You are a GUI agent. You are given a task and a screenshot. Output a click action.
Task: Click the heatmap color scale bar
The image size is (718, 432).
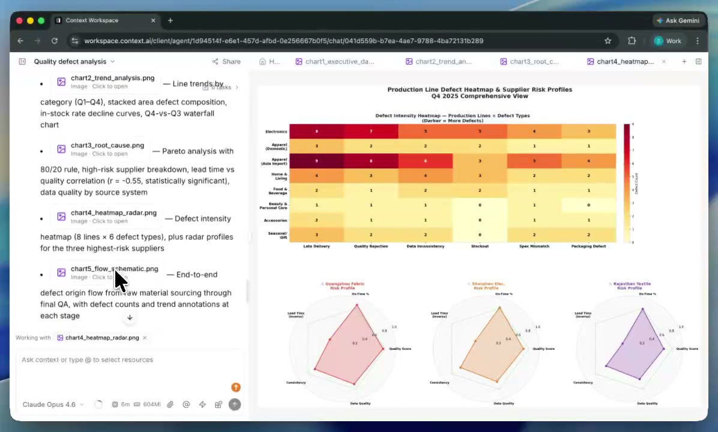coord(626,182)
